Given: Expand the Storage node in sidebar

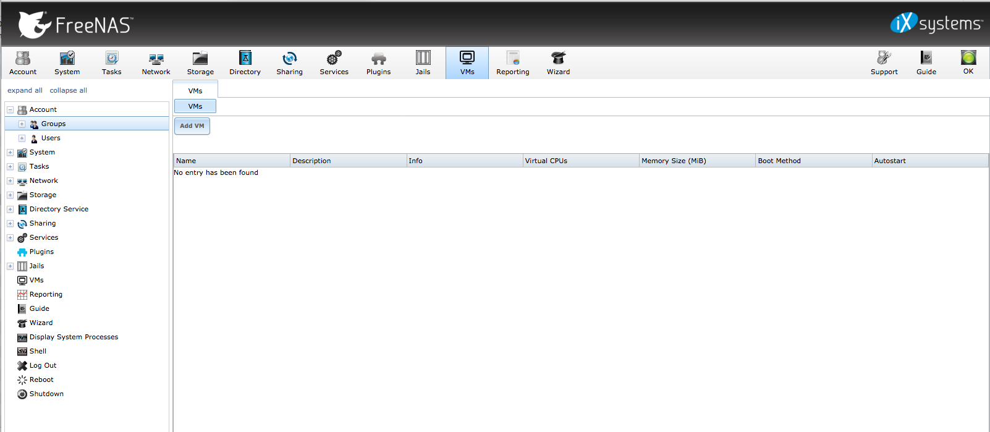Looking at the screenshot, I should (x=10, y=195).
